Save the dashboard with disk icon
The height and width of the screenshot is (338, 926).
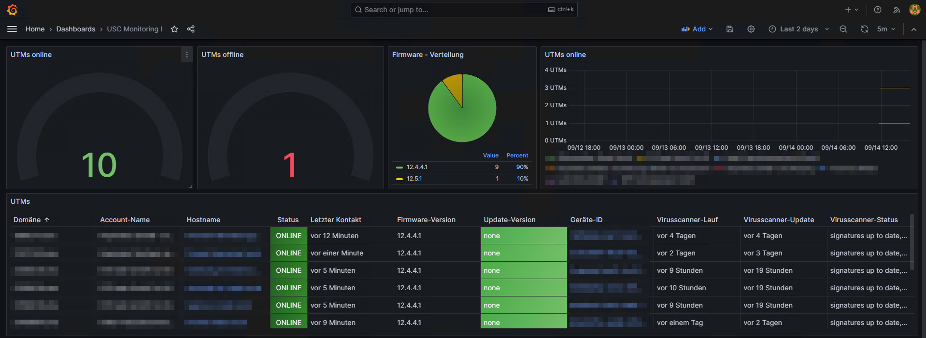click(x=730, y=29)
